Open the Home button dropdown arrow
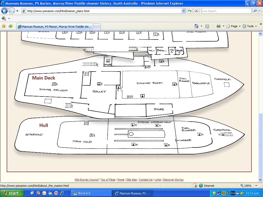 (201, 26)
